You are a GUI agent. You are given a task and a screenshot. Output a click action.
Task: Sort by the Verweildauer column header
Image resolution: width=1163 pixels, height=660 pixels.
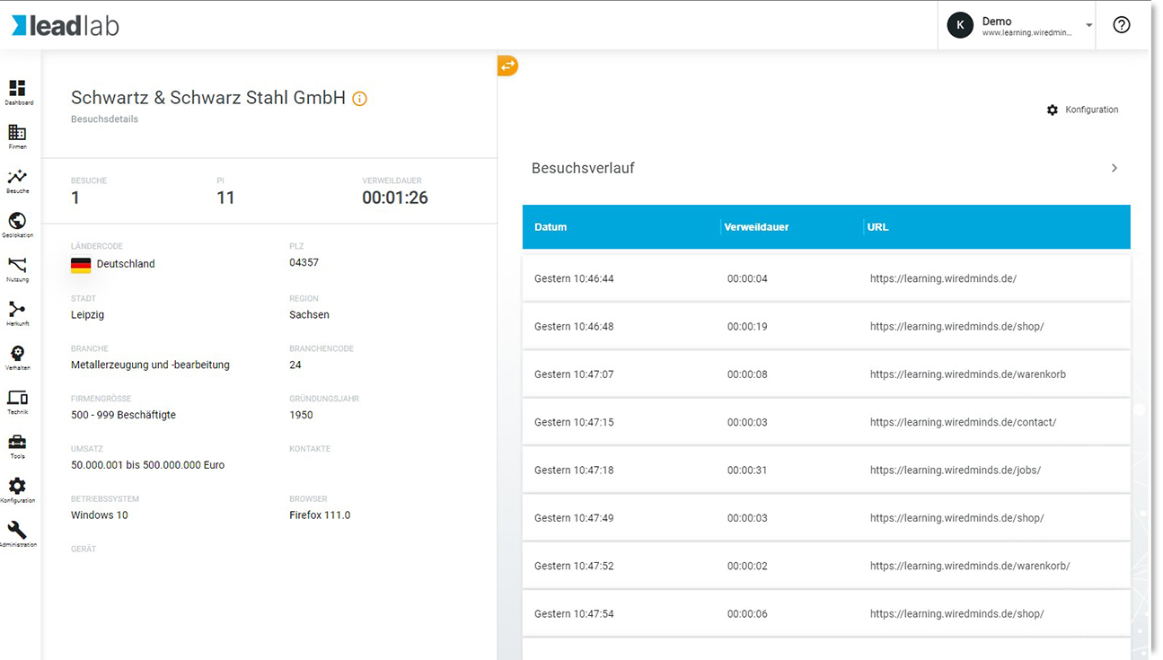tap(757, 227)
